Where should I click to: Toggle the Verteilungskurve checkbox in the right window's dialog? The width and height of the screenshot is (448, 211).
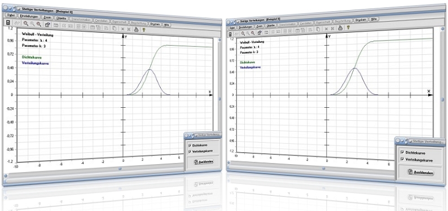[402, 160]
